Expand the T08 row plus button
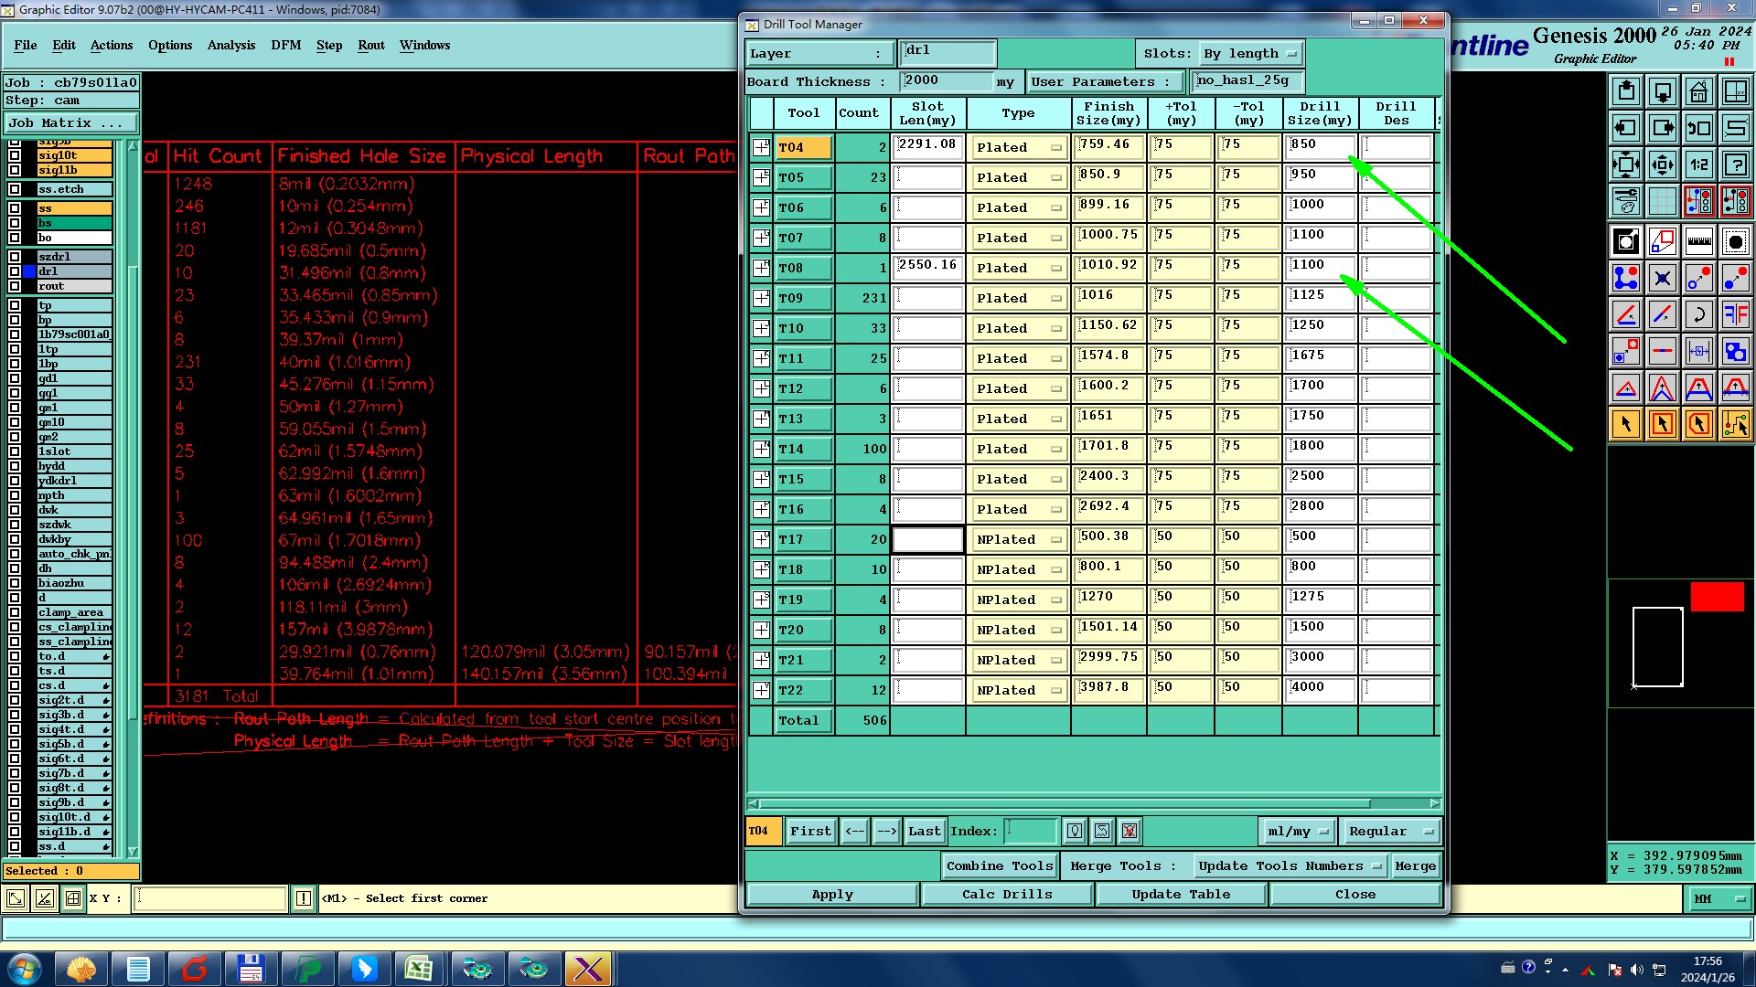The image size is (1756, 987). 761,268
